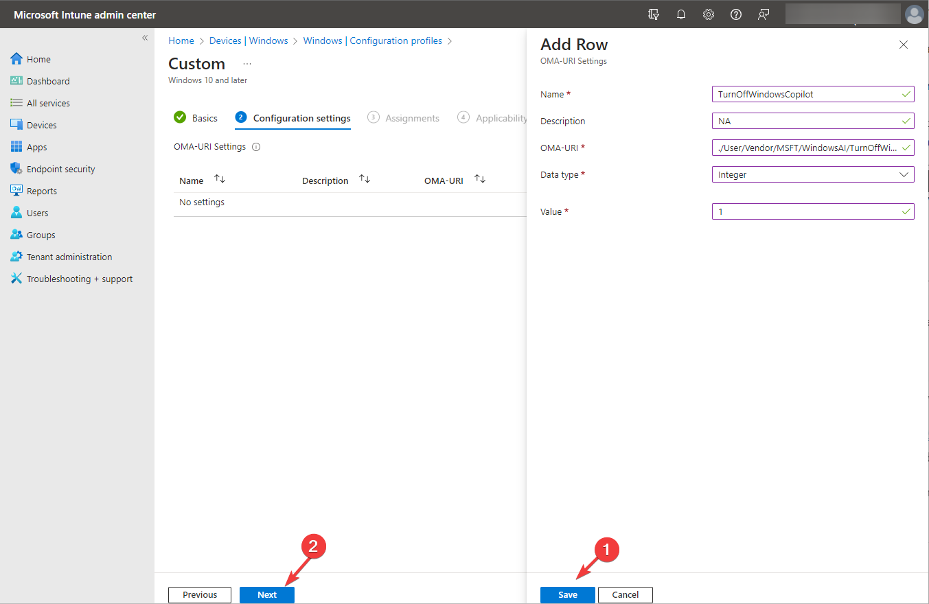This screenshot has width=929, height=604.
Task: Click the OMA-URI Settings info icon
Action: pyautogui.click(x=256, y=147)
